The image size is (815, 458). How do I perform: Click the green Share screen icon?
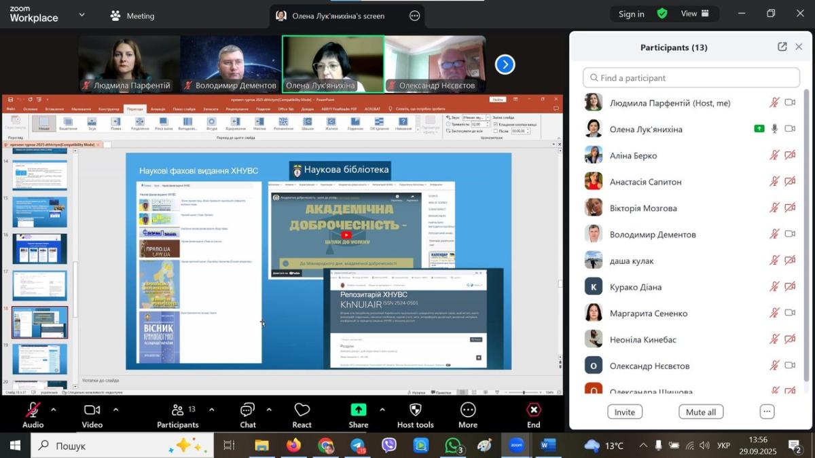coord(358,410)
